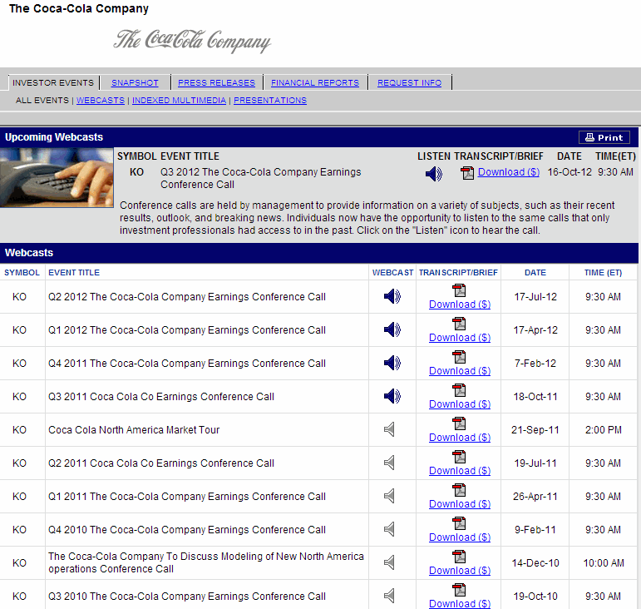Open the Indexed Multimedia link
The width and height of the screenshot is (641, 609).
[x=179, y=101]
